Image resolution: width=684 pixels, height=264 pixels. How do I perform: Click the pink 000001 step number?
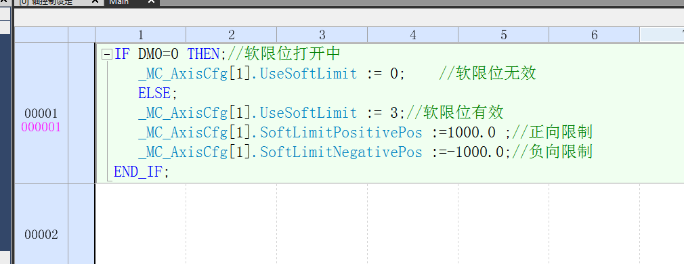point(41,127)
